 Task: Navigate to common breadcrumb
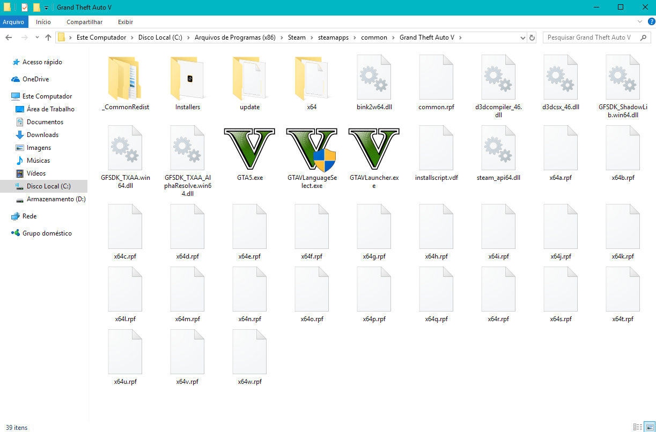pos(374,37)
